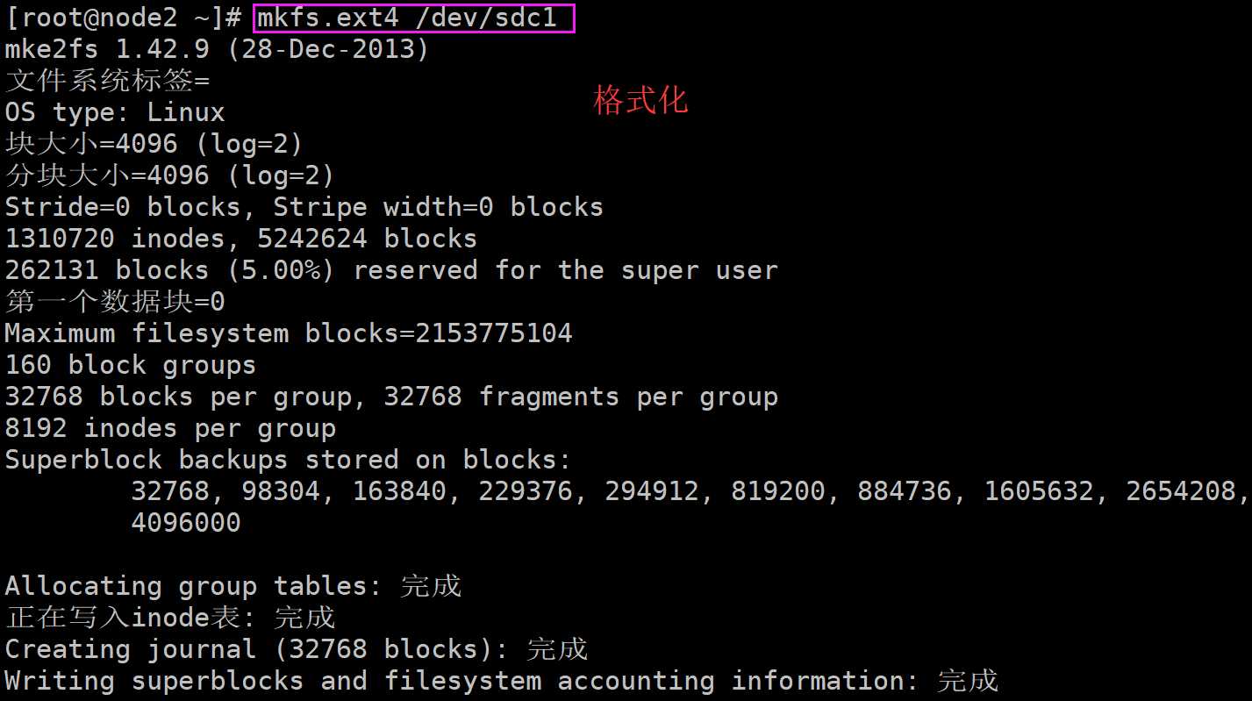The height and width of the screenshot is (701, 1252).
Task: Click the 1310720 inodes count
Action: [107, 239]
